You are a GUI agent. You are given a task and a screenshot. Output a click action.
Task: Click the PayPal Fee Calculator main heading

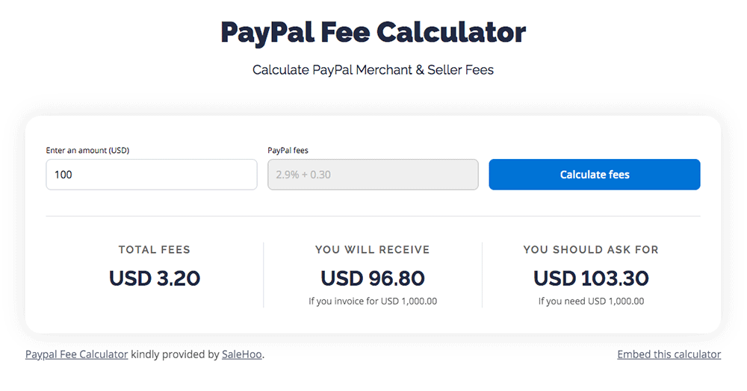click(373, 32)
